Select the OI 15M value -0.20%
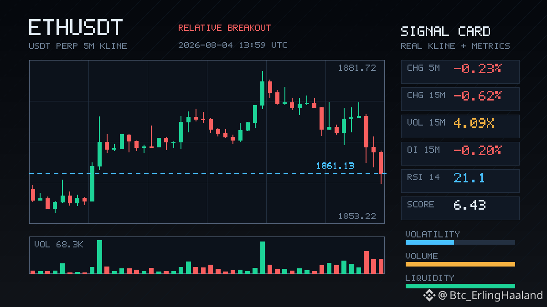The width and height of the screenshot is (547, 307). [477, 151]
